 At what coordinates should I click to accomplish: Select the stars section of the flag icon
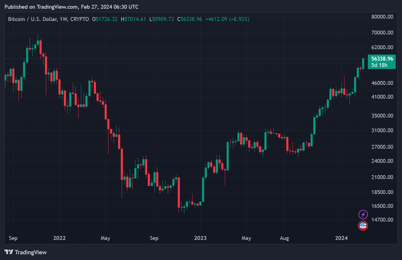(x=361, y=224)
